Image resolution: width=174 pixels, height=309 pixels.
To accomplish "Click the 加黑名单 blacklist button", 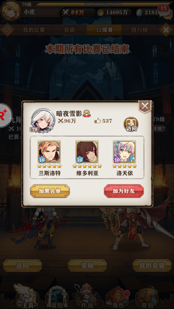I will tap(50, 191).
